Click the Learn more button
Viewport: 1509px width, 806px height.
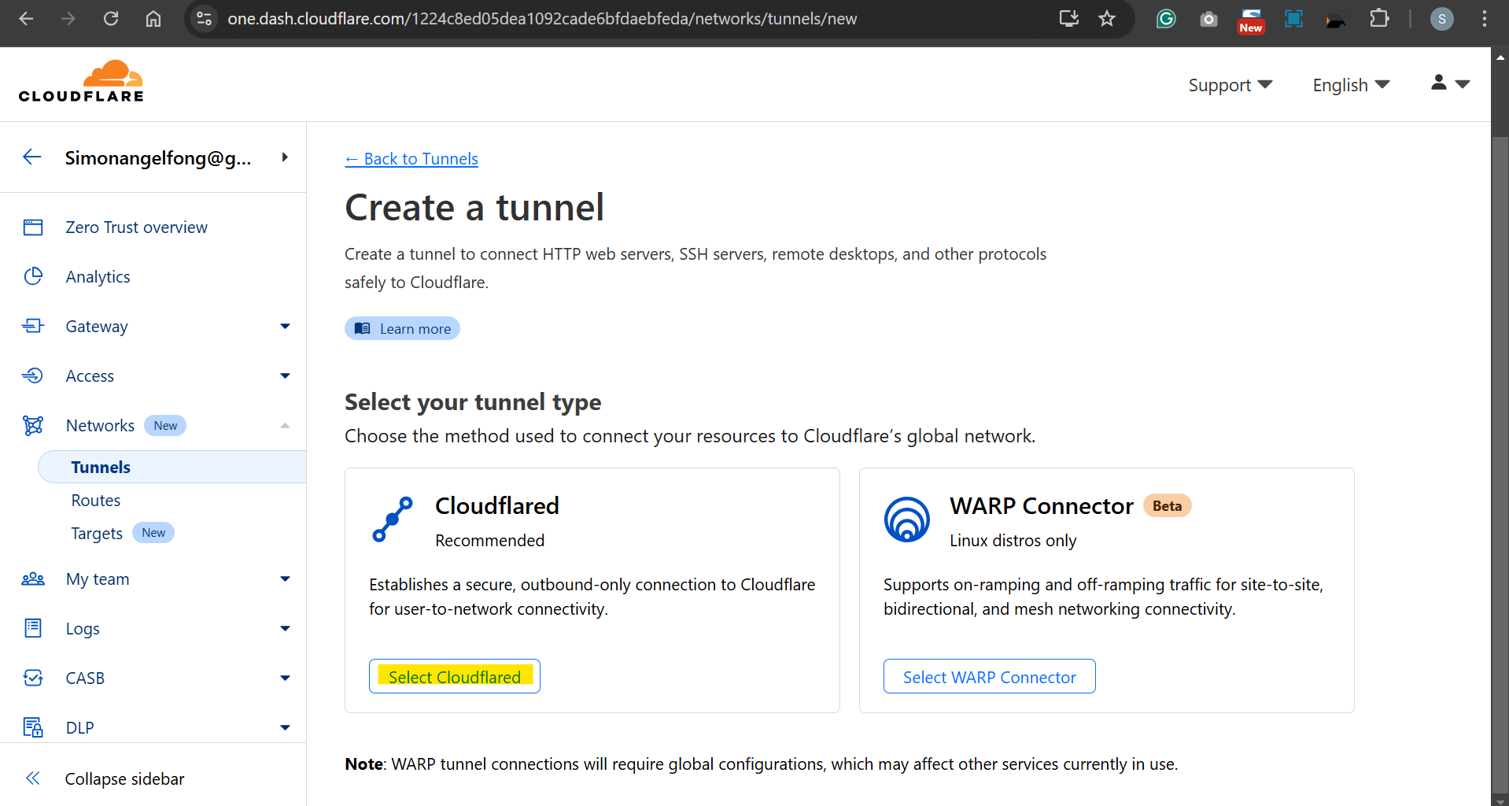click(402, 328)
